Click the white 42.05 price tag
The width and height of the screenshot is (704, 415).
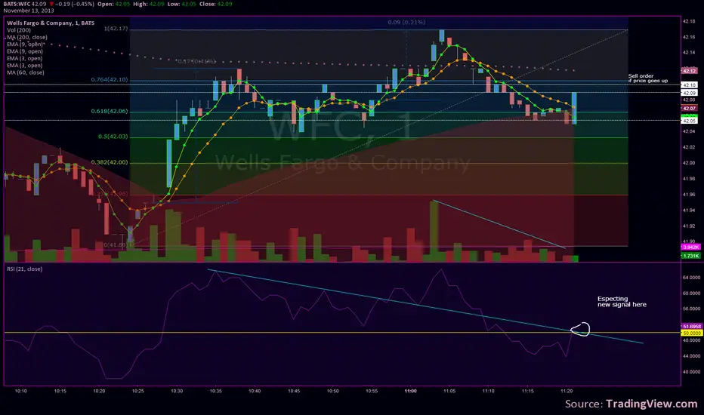pos(689,121)
